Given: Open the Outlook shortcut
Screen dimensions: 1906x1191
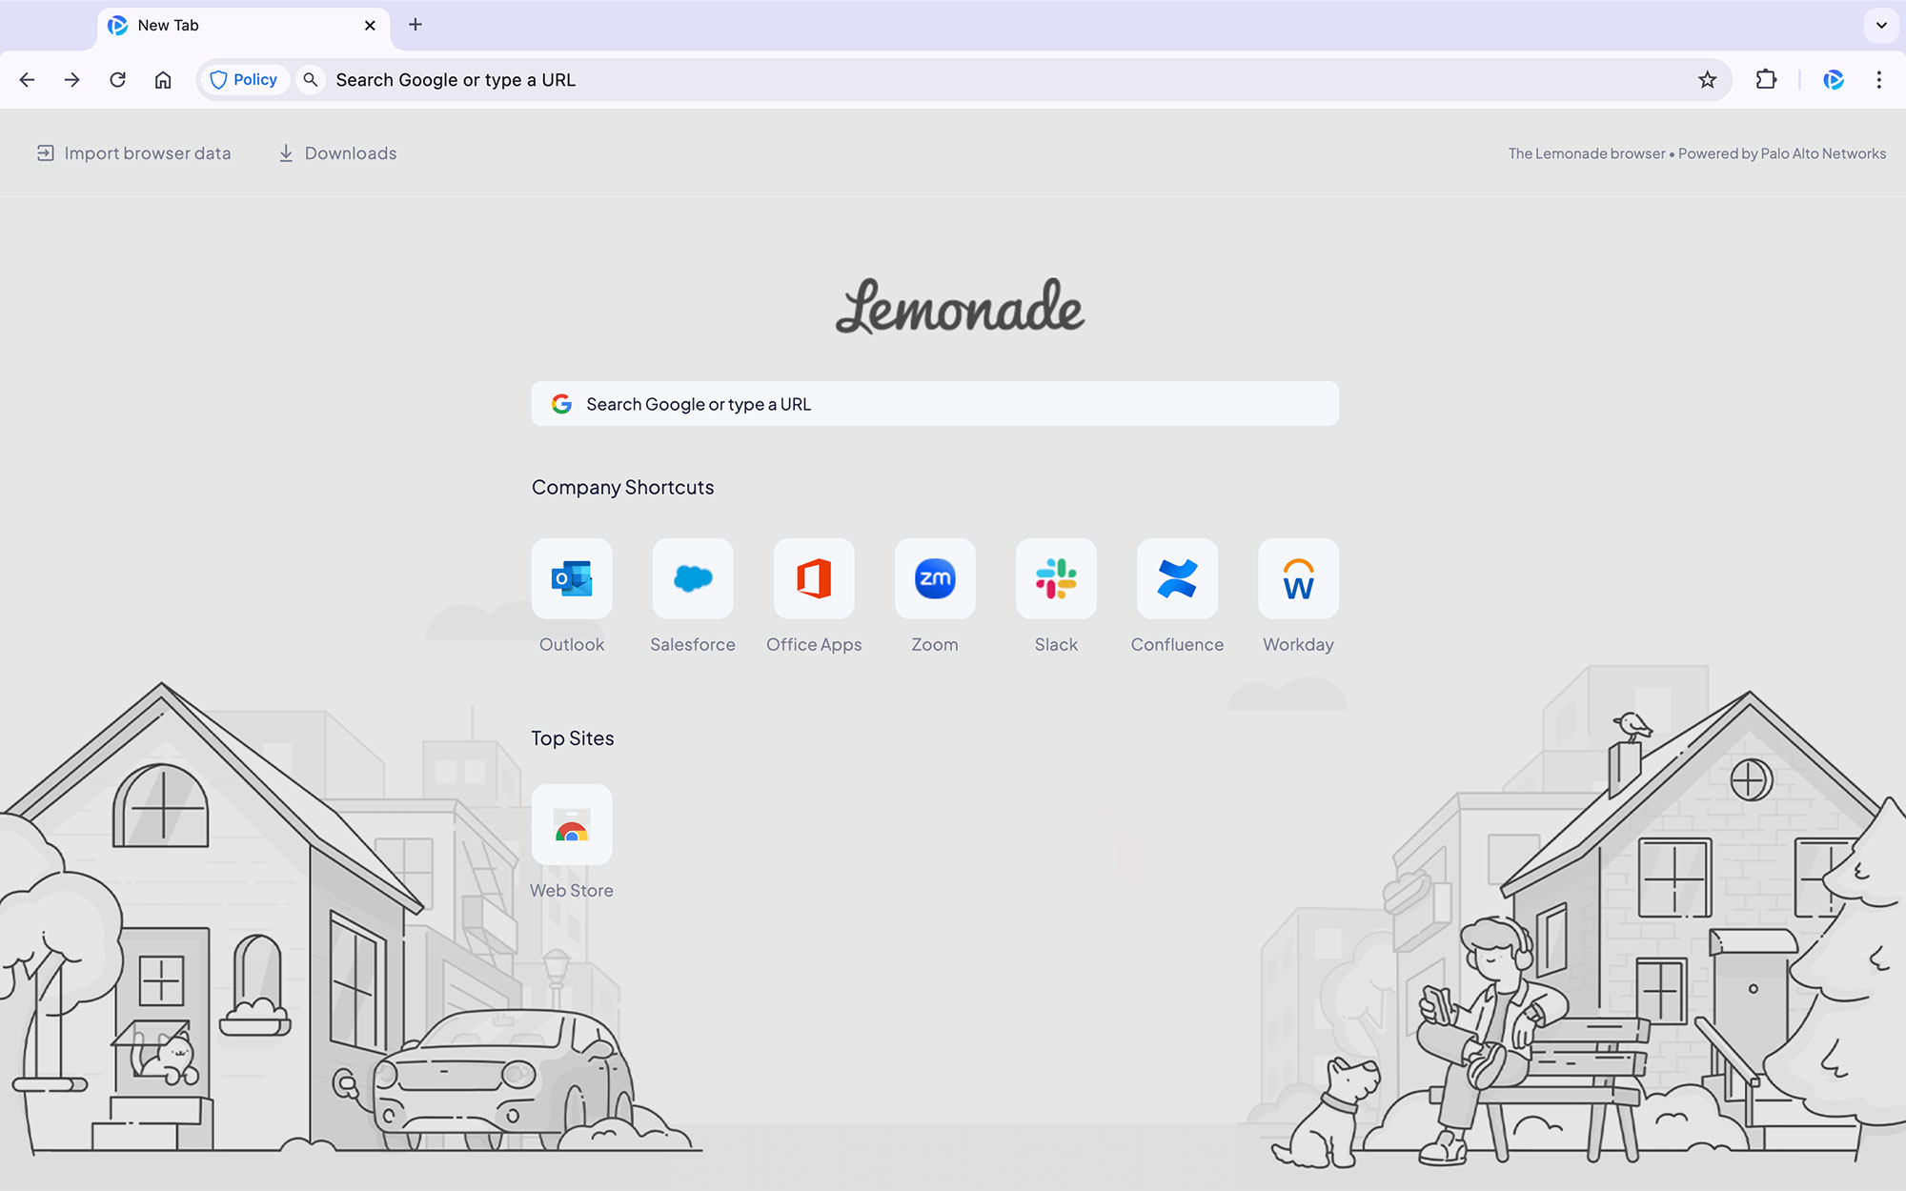Looking at the screenshot, I should click(x=571, y=578).
